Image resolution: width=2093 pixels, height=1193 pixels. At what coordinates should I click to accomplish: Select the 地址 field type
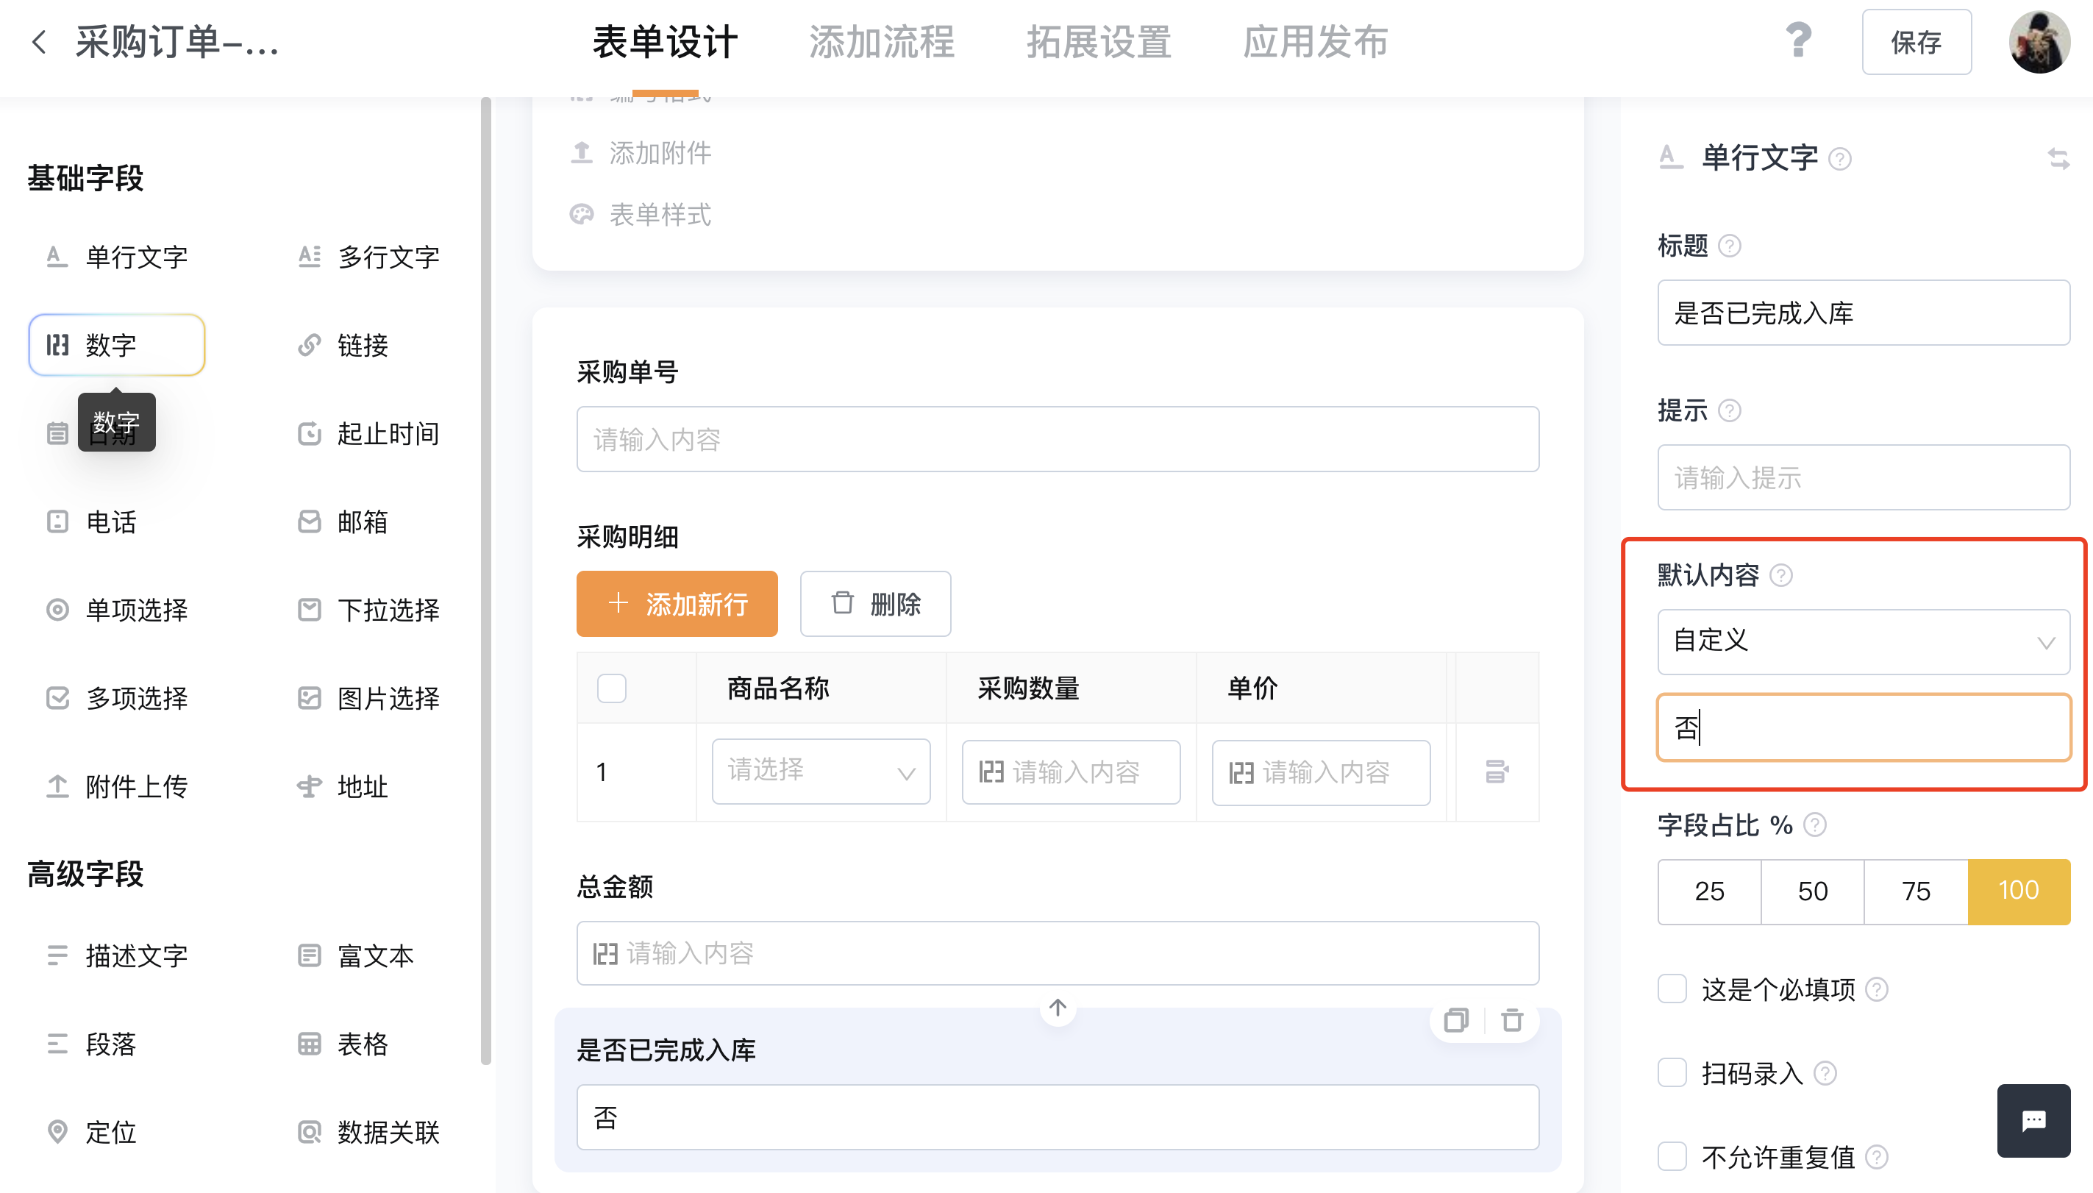point(368,786)
